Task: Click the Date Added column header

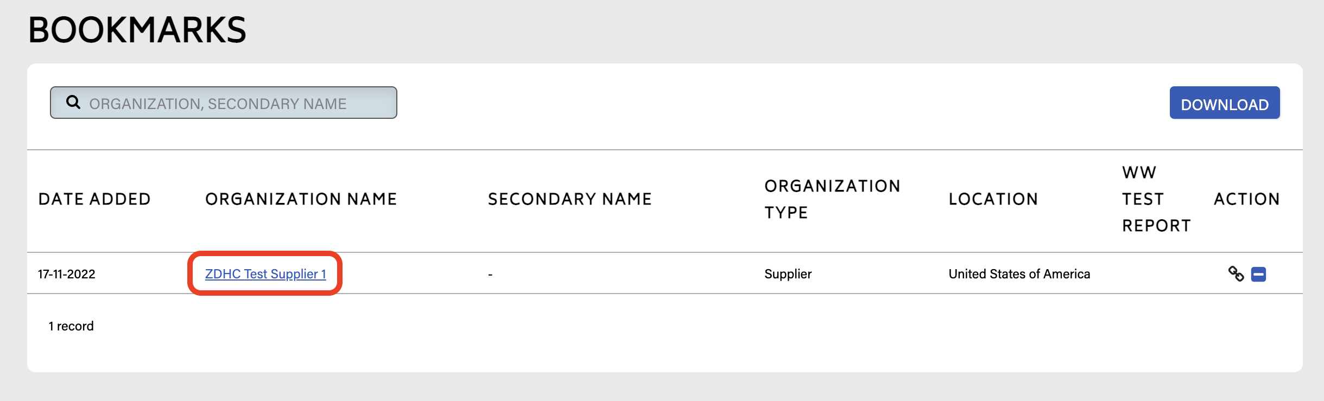Action: [94, 199]
